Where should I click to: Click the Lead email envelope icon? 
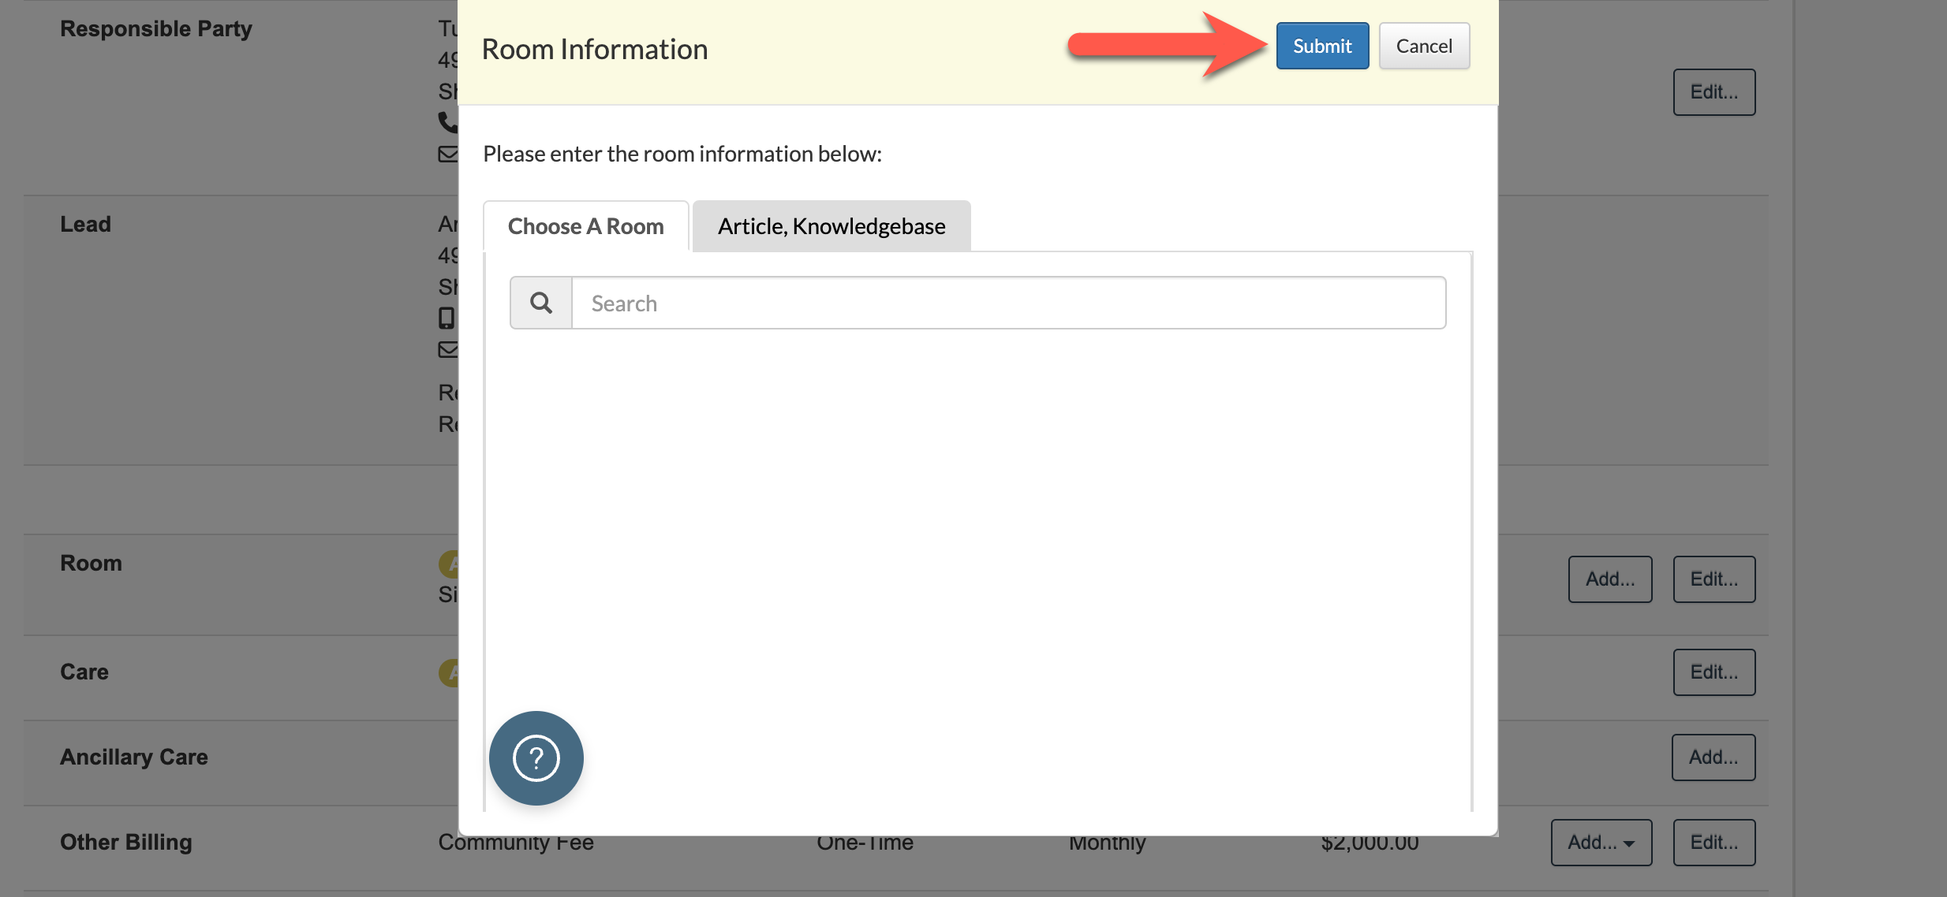click(x=448, y=349)
